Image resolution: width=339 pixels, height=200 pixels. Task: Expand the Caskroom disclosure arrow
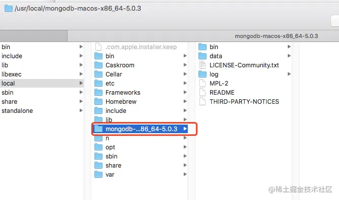click(185, 65)
